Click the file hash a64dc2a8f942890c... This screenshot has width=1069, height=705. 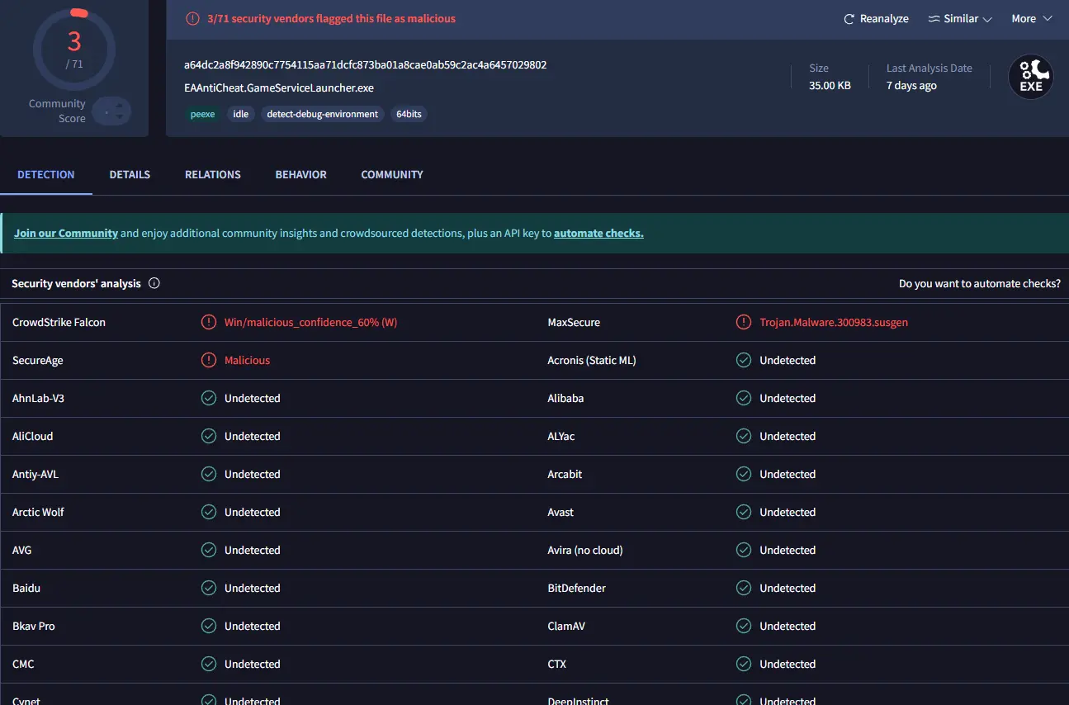click(365, 64)
